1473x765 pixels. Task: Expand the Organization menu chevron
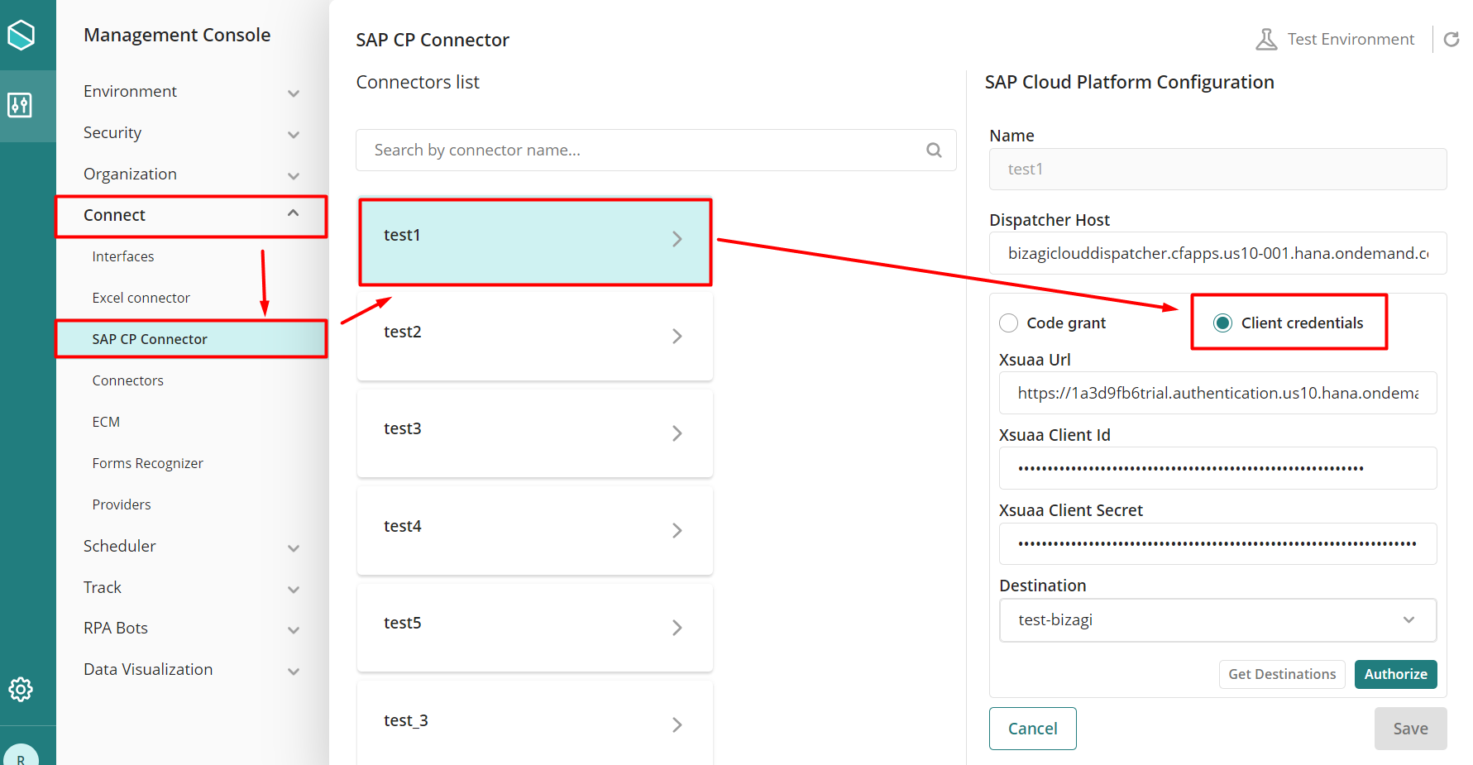pos(294,176)
